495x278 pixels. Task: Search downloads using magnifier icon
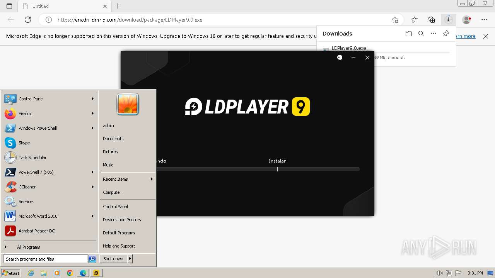[421, 34]
